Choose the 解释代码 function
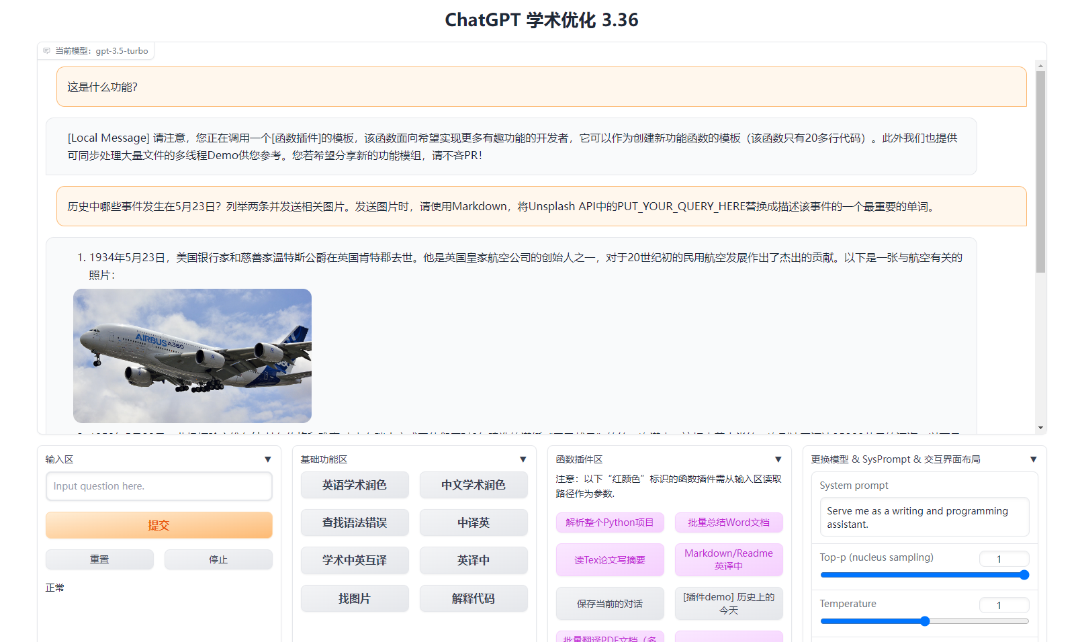The width and height of the screenshot is (1080, 642). pyautogui.click(x=474, y=598)
